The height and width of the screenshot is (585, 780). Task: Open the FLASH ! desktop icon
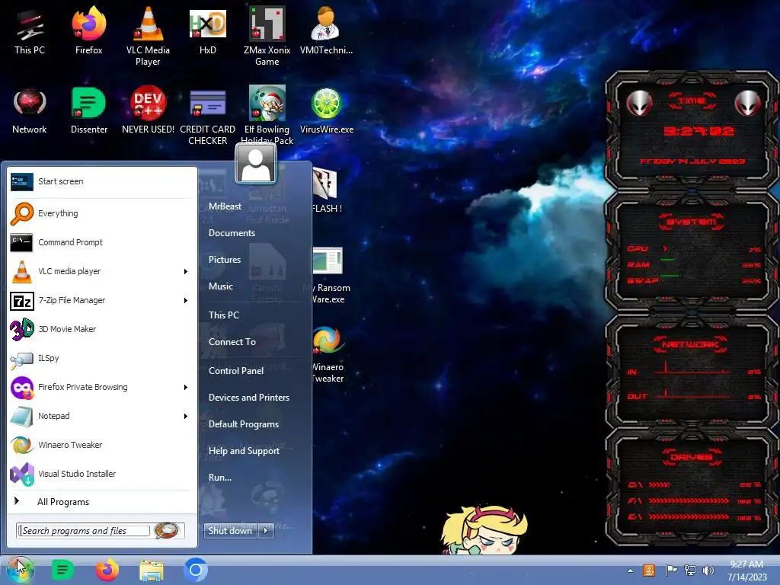pos(326,190)
